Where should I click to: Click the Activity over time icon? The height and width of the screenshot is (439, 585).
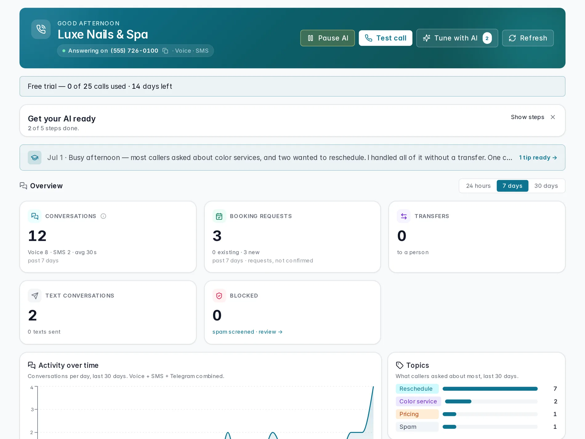tap(31, 365)
